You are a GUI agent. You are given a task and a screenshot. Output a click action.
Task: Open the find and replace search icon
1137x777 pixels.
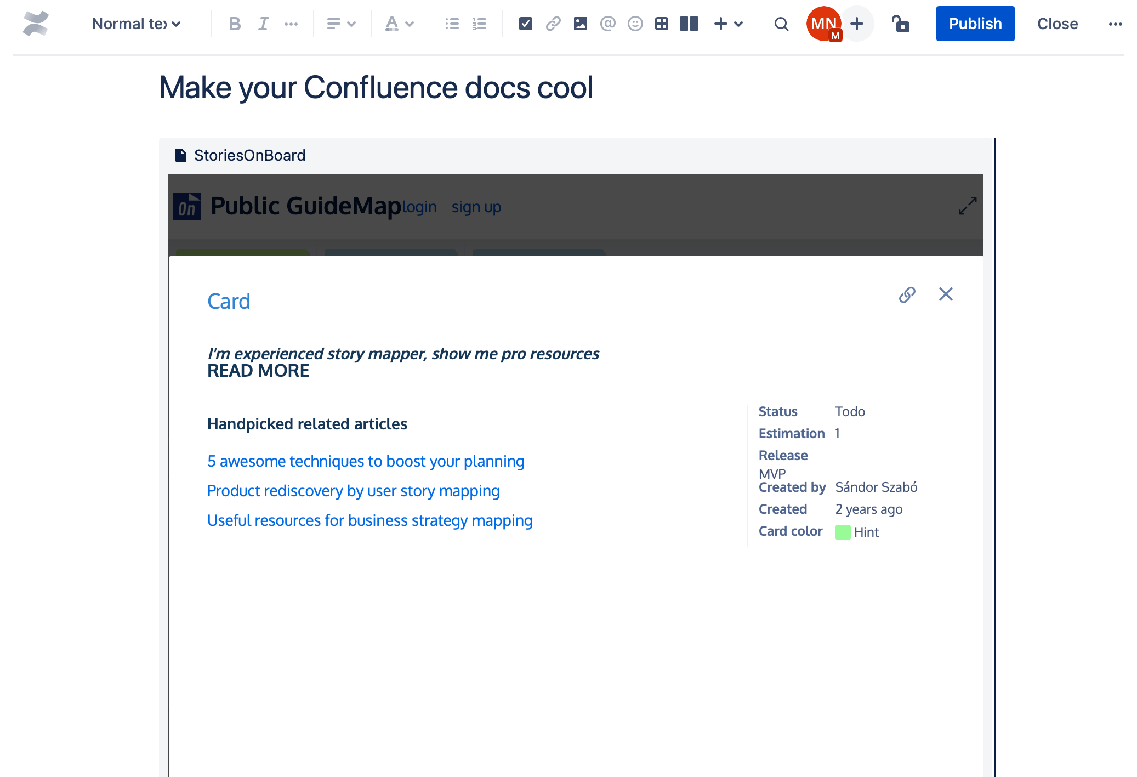click(x=781, y=24)
